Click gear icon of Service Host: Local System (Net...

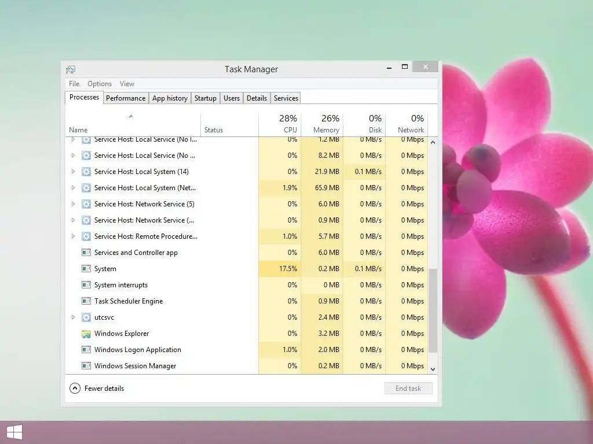(x=86, y=188)
